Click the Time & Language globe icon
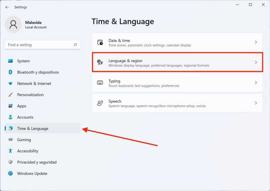The width and height of the screenshot is (270, 191). pyautogui.click(x=11, y=128)
